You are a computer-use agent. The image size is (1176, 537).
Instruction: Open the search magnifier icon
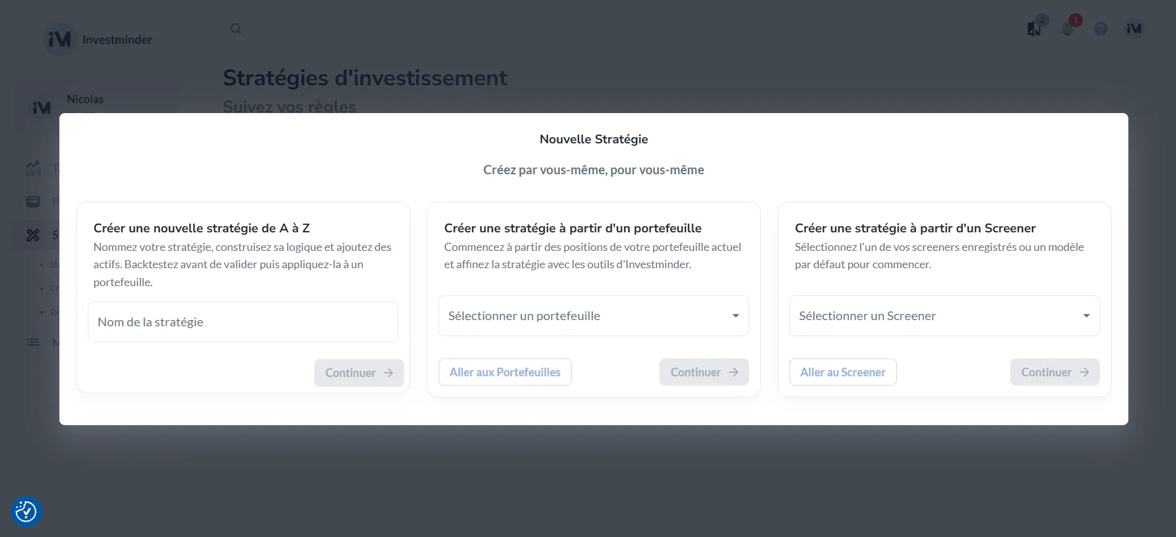[236, 28]
